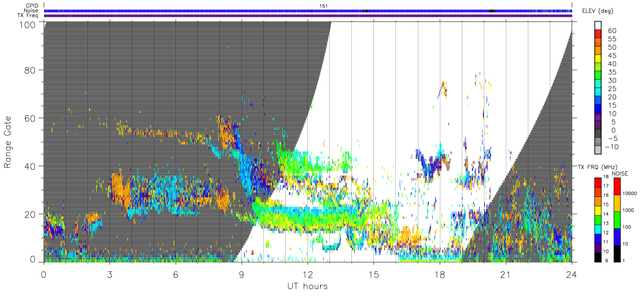Click elevation colorbar label -10
The height and width of the screenshot is (297, 643).
tap(611, 147)
